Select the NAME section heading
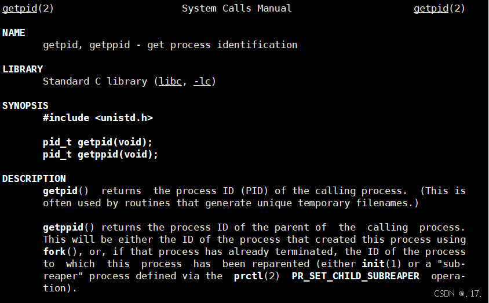 coord(14,32)
